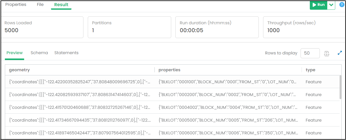This screenshot has width=346, height=140.
Task: Click the properties cell with BLKLOT 0005001
Action: (228, 120)
